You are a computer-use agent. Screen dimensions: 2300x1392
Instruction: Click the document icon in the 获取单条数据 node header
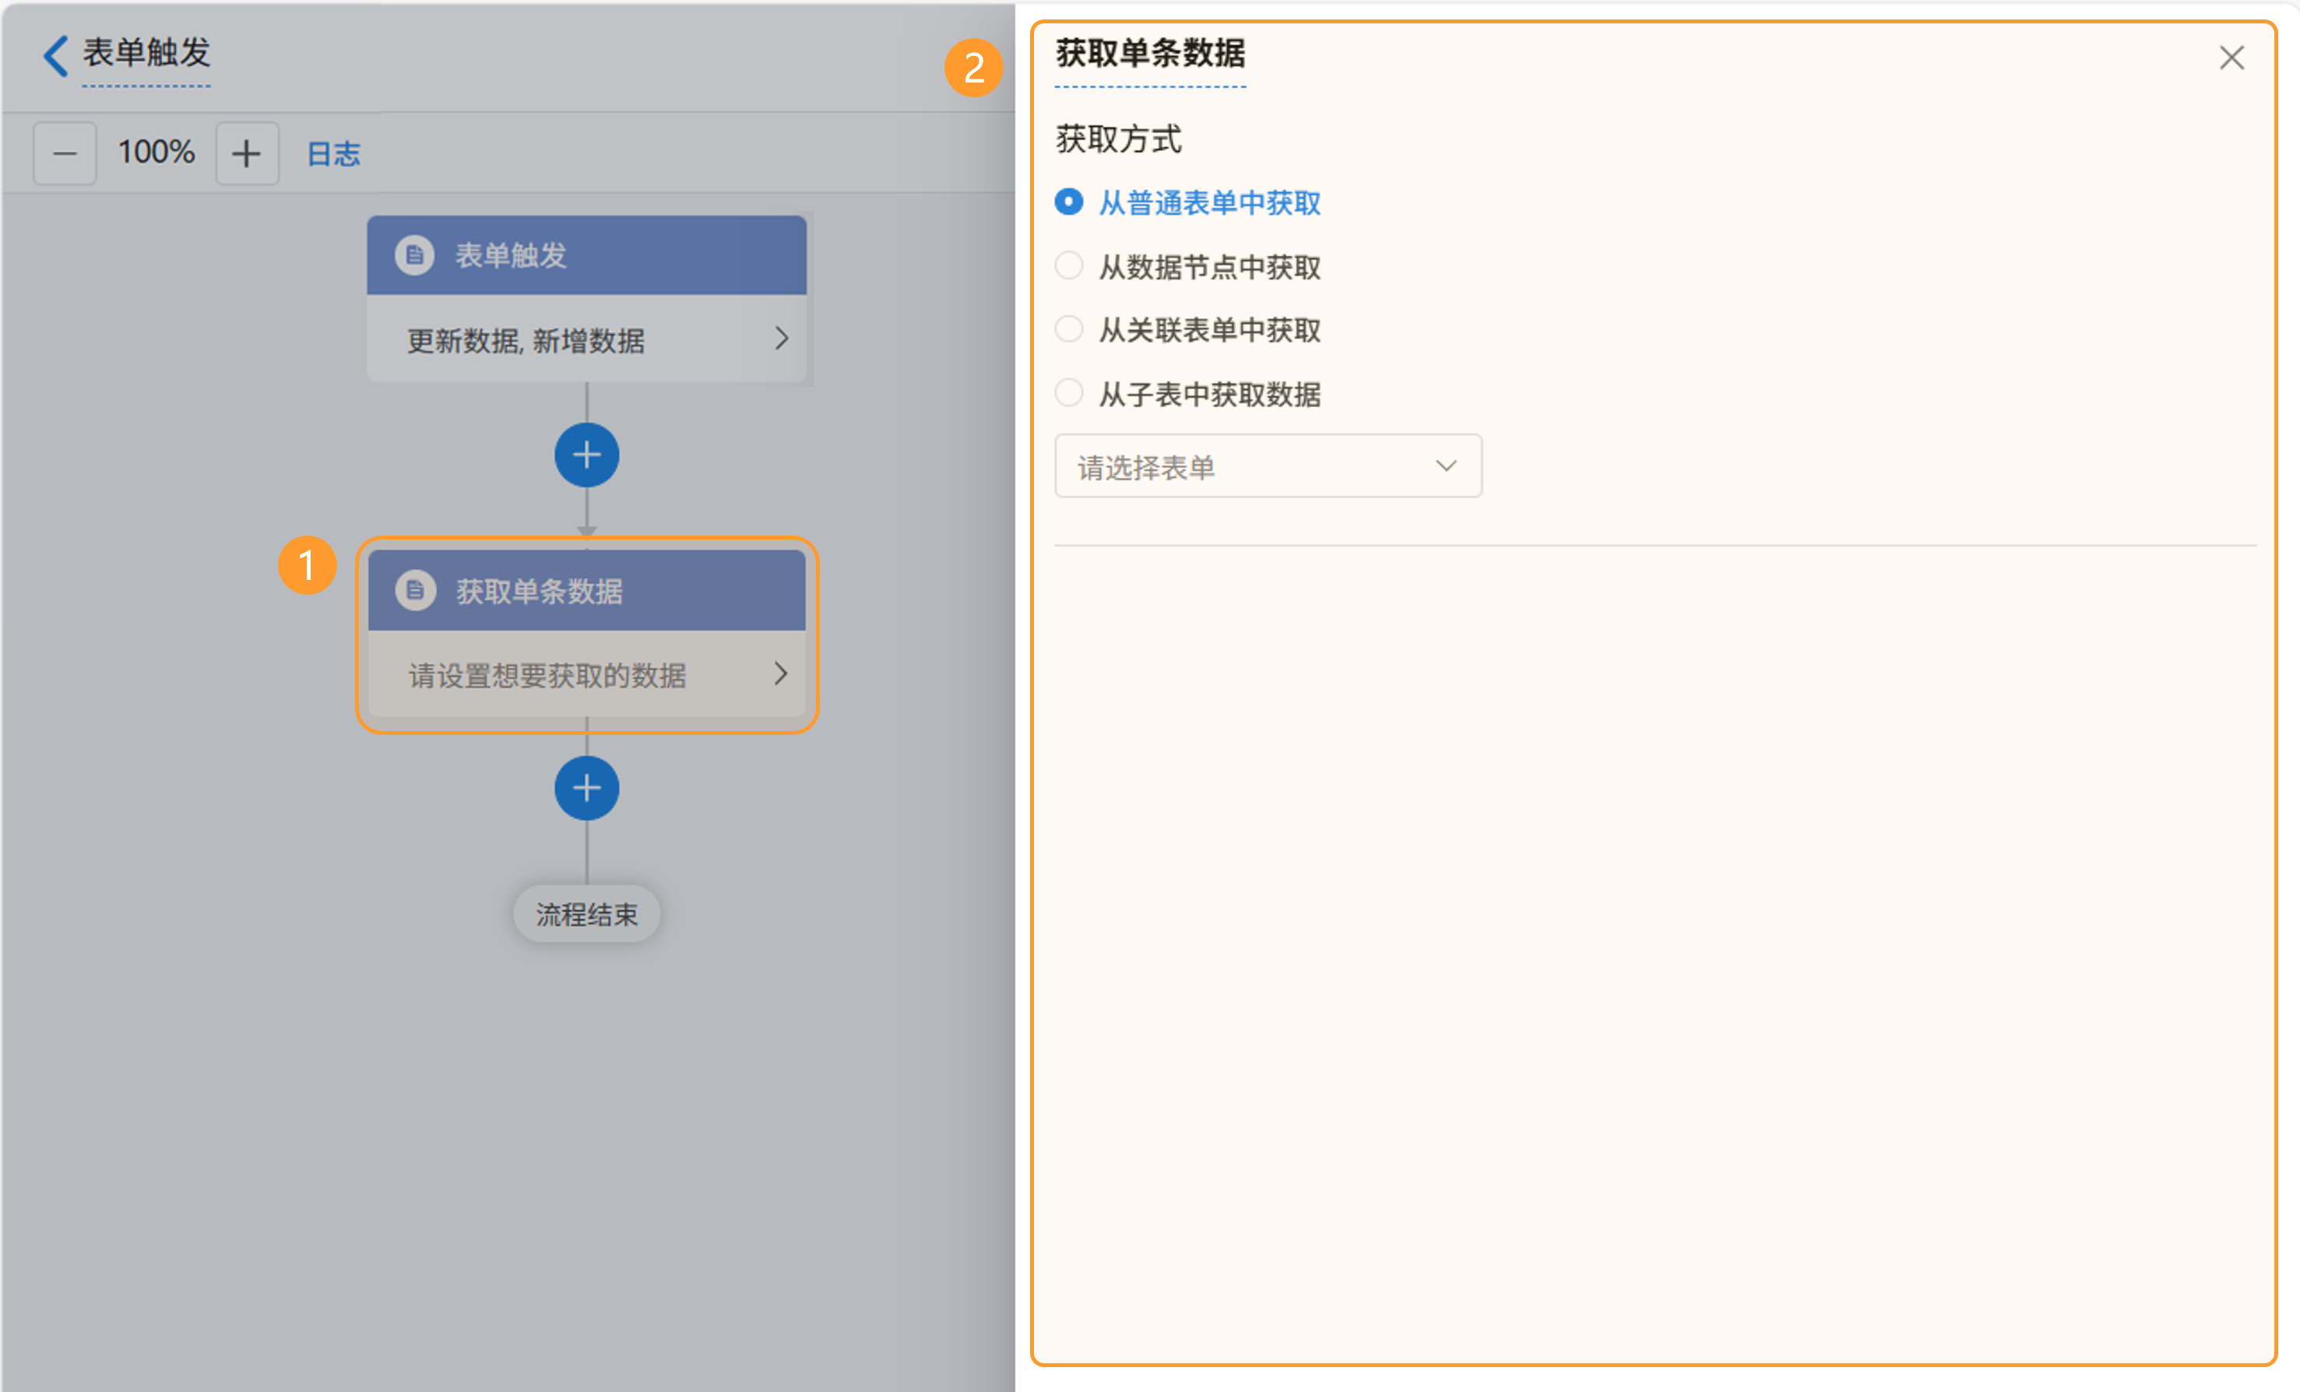(415, 590)
